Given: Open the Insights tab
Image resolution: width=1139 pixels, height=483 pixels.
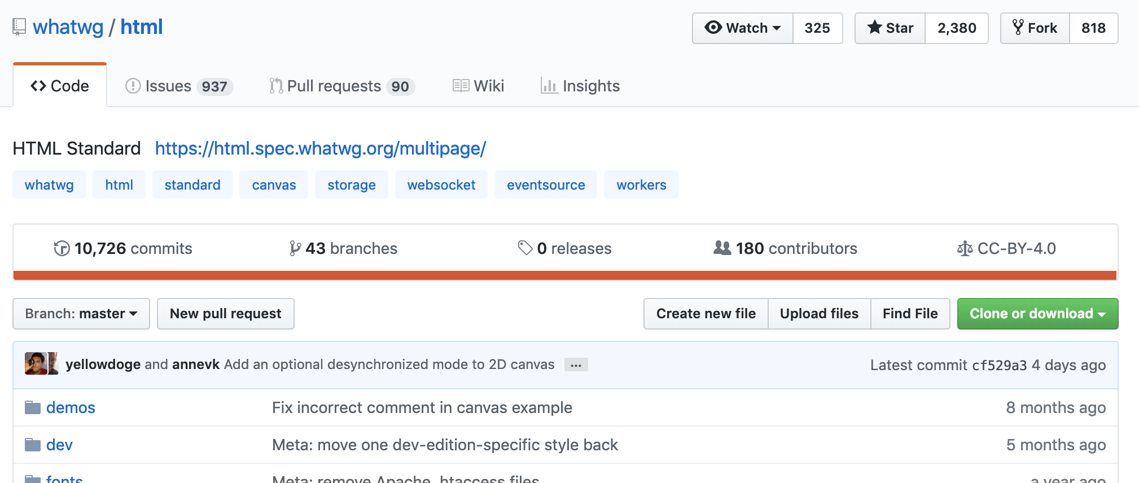Looking at the screenshot, I should coord(580,86).
